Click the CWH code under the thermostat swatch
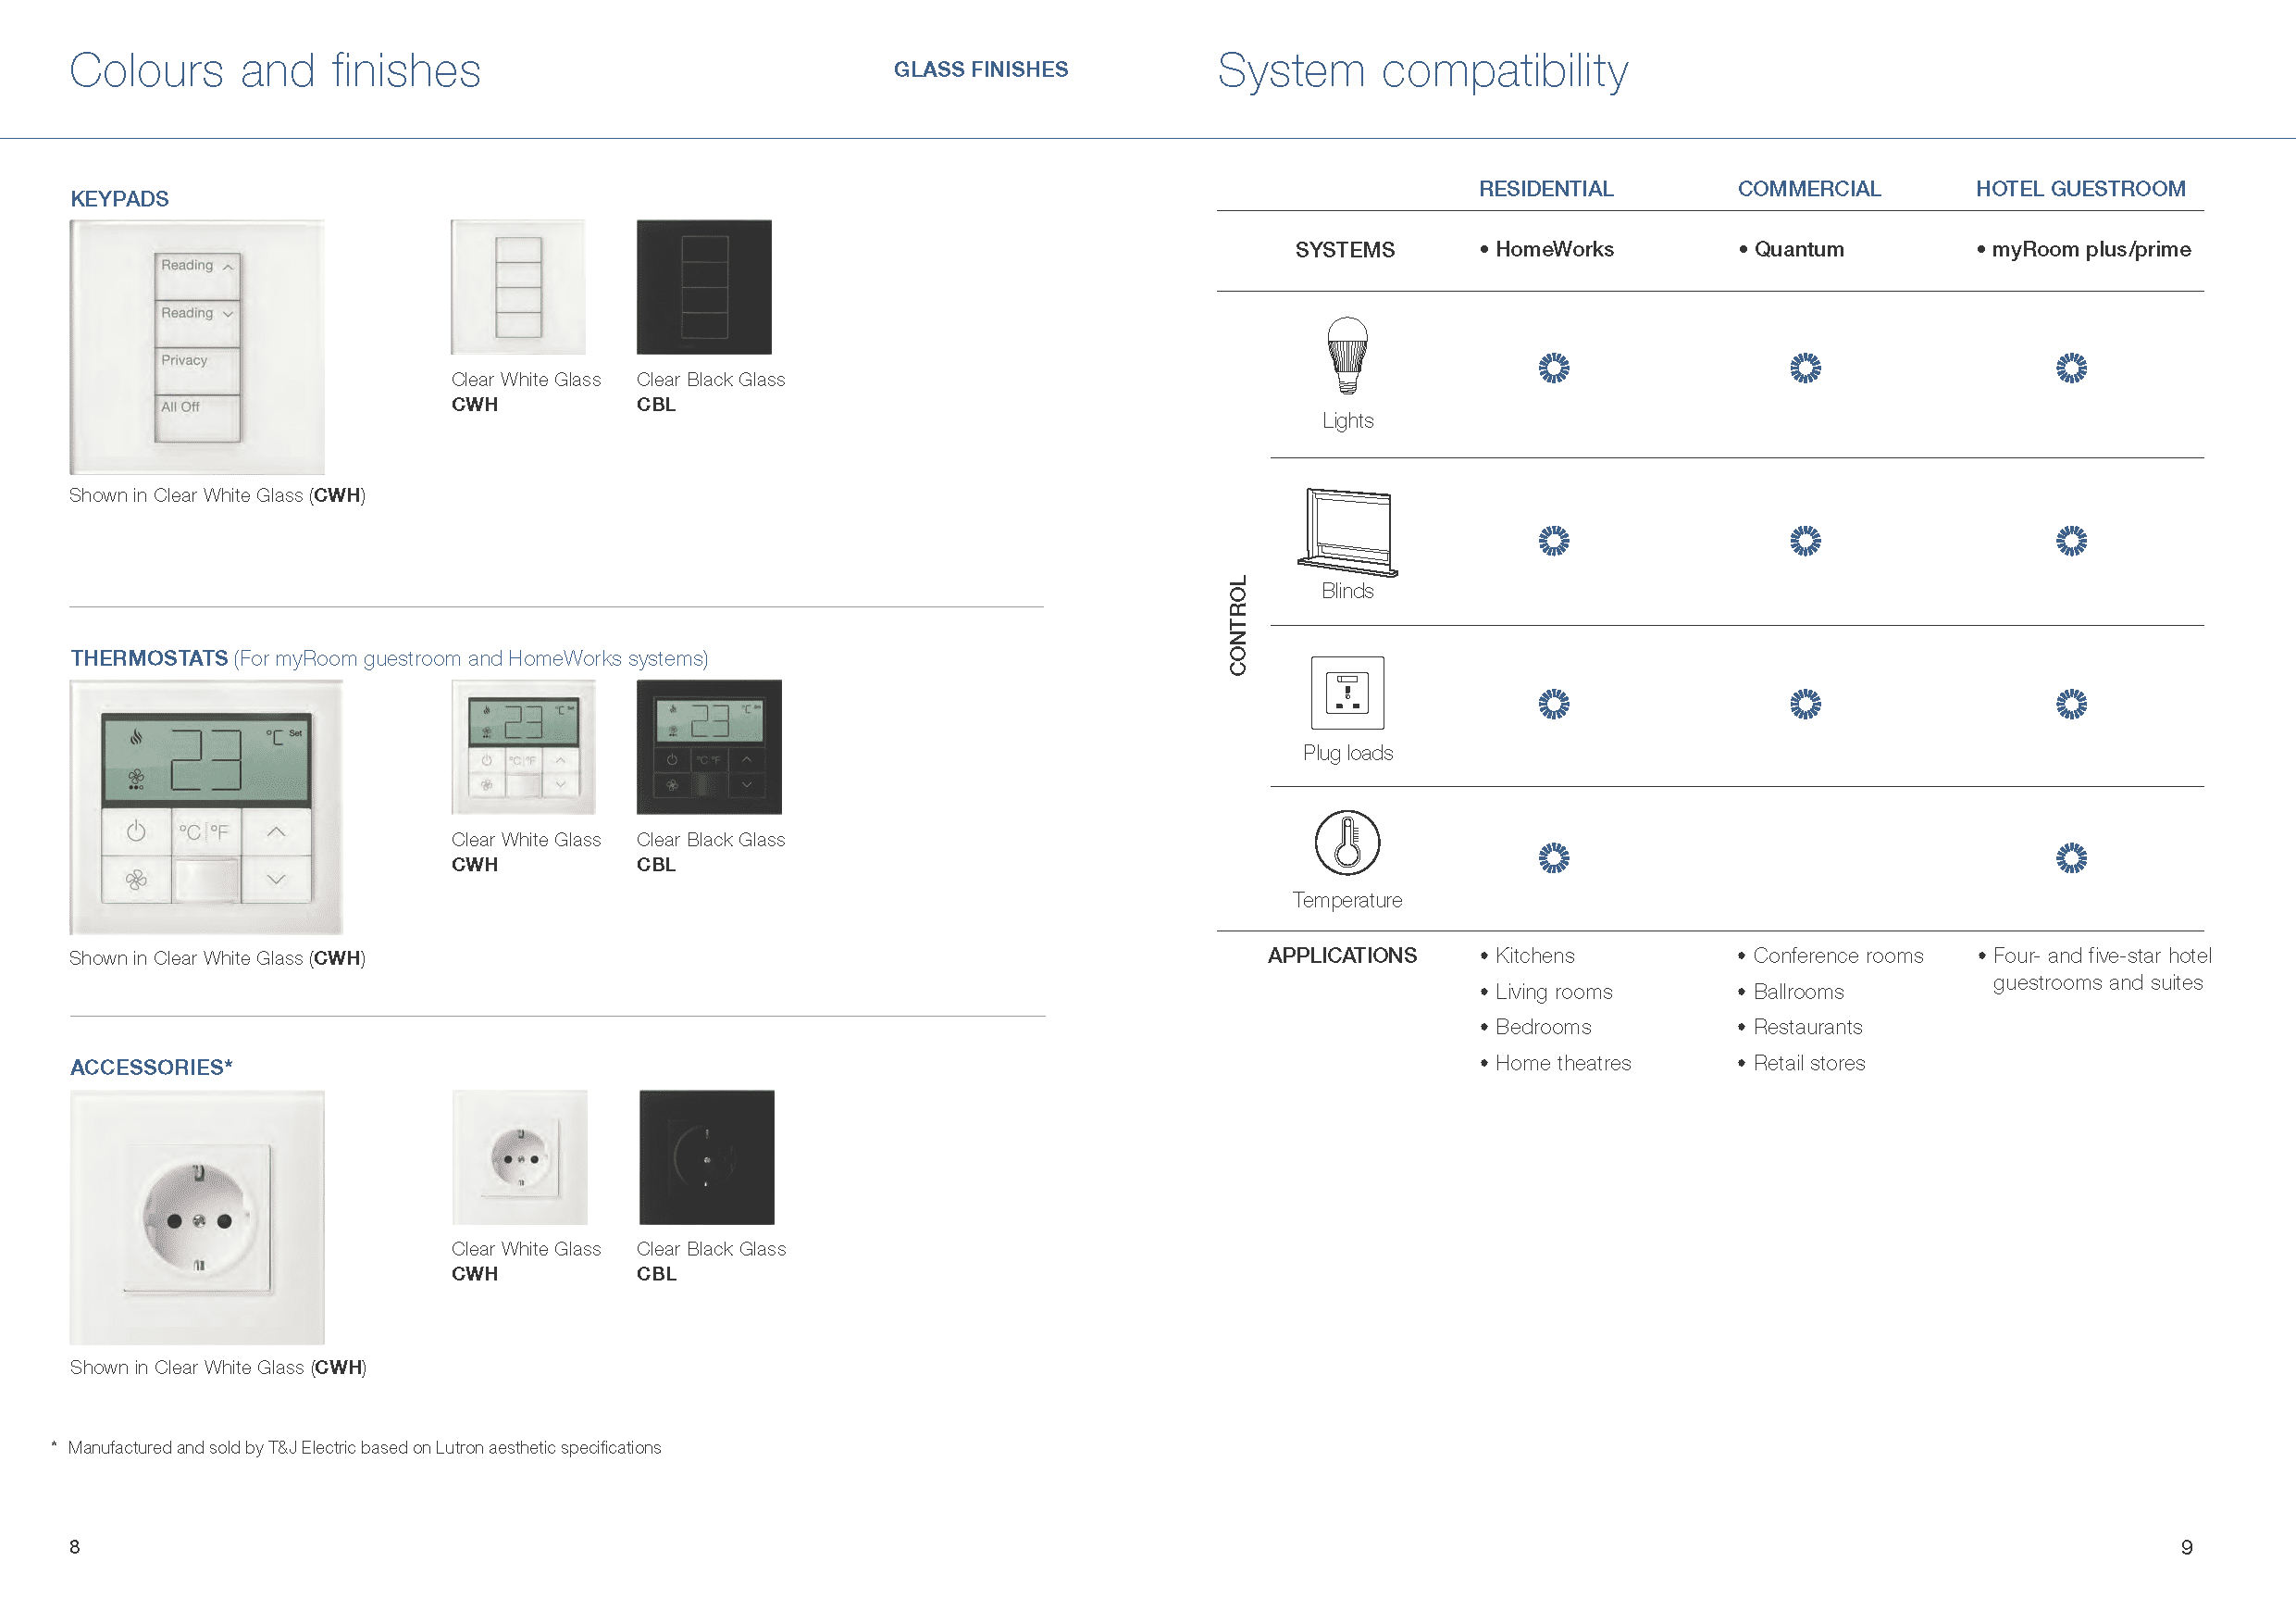The height and width of the screenshot is (1624, 2296). click(474, 865)
